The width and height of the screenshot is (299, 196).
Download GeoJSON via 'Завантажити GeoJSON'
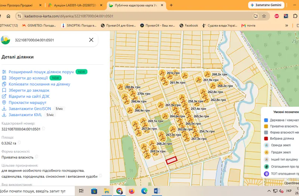pos(30,109)
